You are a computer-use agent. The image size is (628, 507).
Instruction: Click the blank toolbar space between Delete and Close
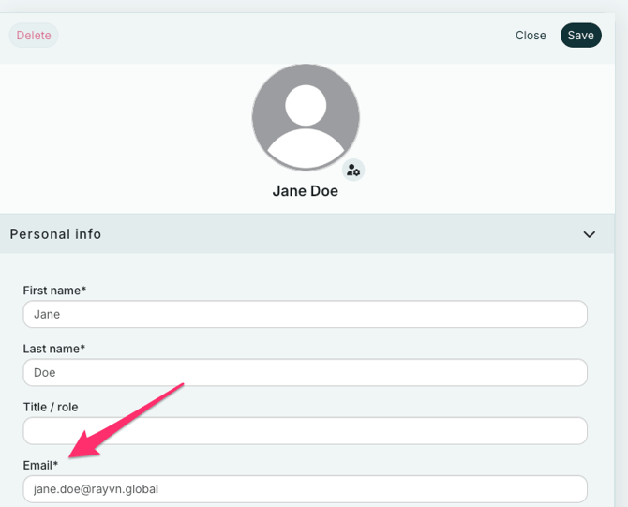tap(281, 36)
